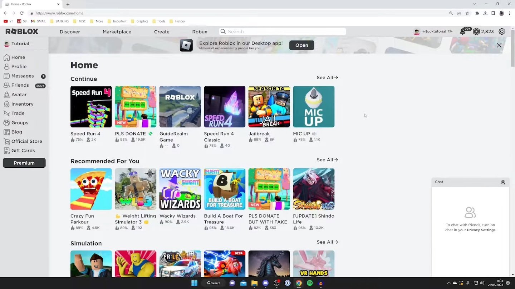
Task: Go to the Discover tab
Action: tap(70, 32)
